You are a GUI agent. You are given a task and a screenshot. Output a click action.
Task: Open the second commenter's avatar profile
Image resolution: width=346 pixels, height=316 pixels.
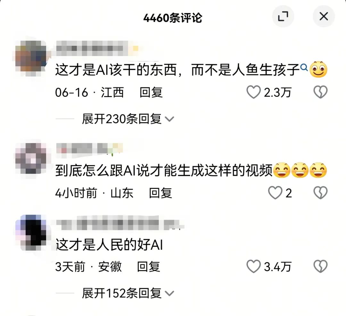[x=31, y=158]
